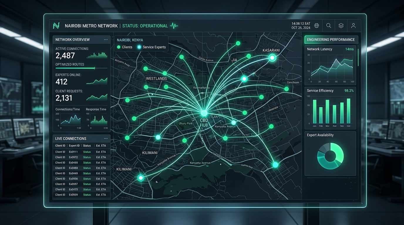Image resolution: width=404 pixels, height=225 pixels.
Task: Select the CBD hub node on map
Action: [x=204, y=113]
